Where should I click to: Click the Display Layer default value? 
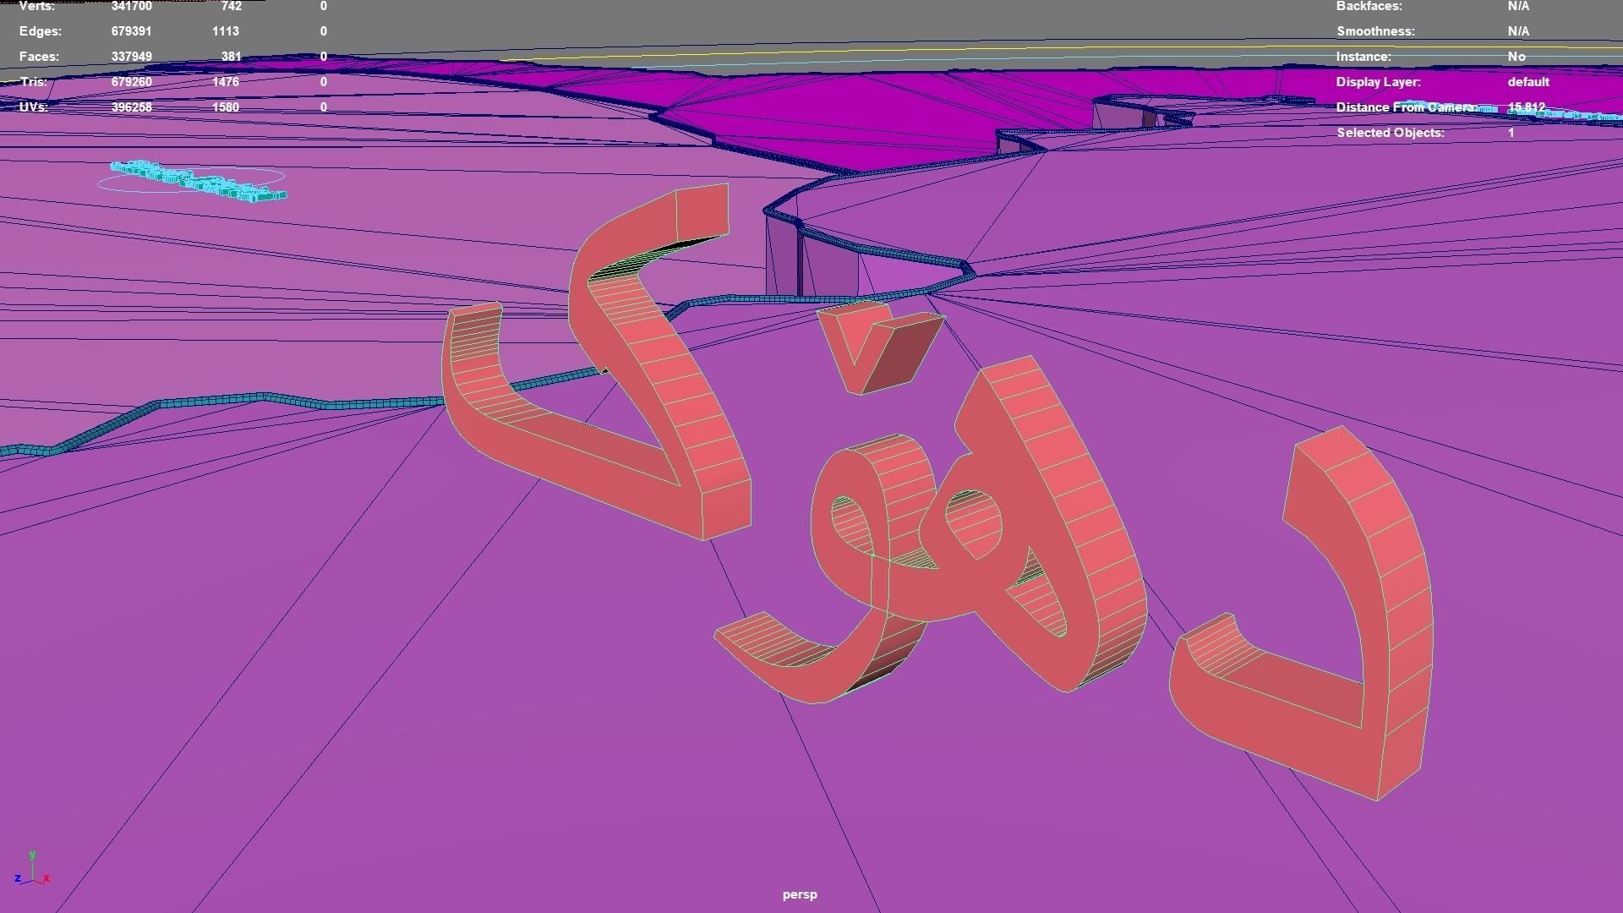click(1527, 82)
